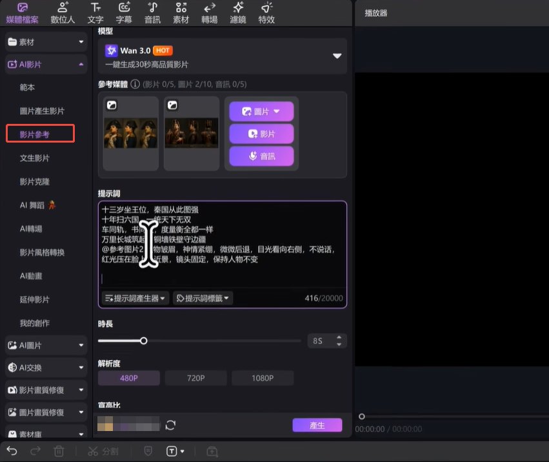Open the 提示詞產生器 dropdown

[135, 298]
